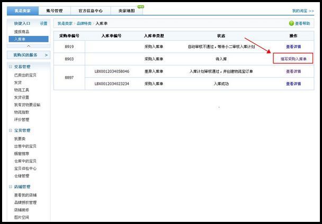Open 发货设置 in sidebar

click(22, 97)
